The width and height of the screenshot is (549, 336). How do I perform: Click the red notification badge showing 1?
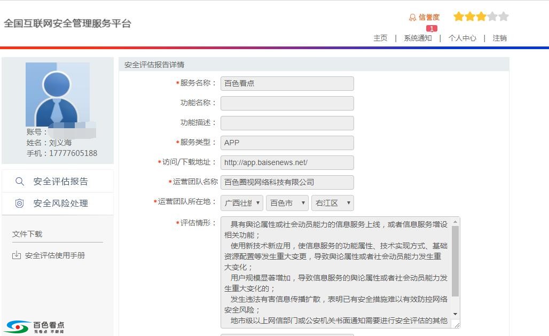click(x=432, y=28)
